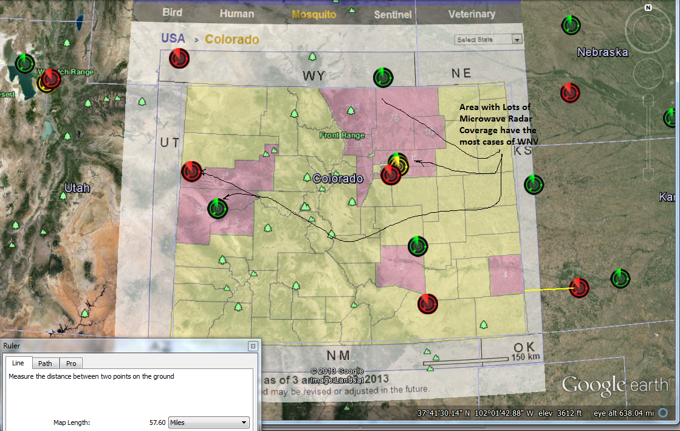
Task: Click the green radar icon next to KS label
Action: click(x=534, y=184)
